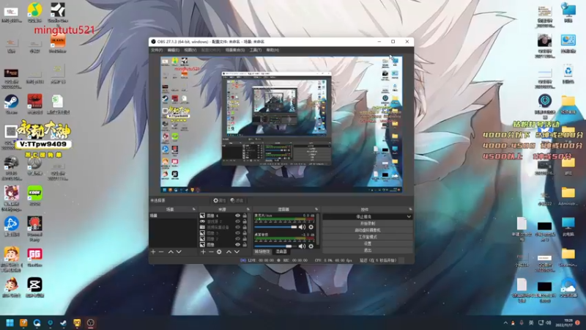Switch to the 混音器 tab
Image resolution: width=586 pixels, height=330 pixels.
click(281, 252)
